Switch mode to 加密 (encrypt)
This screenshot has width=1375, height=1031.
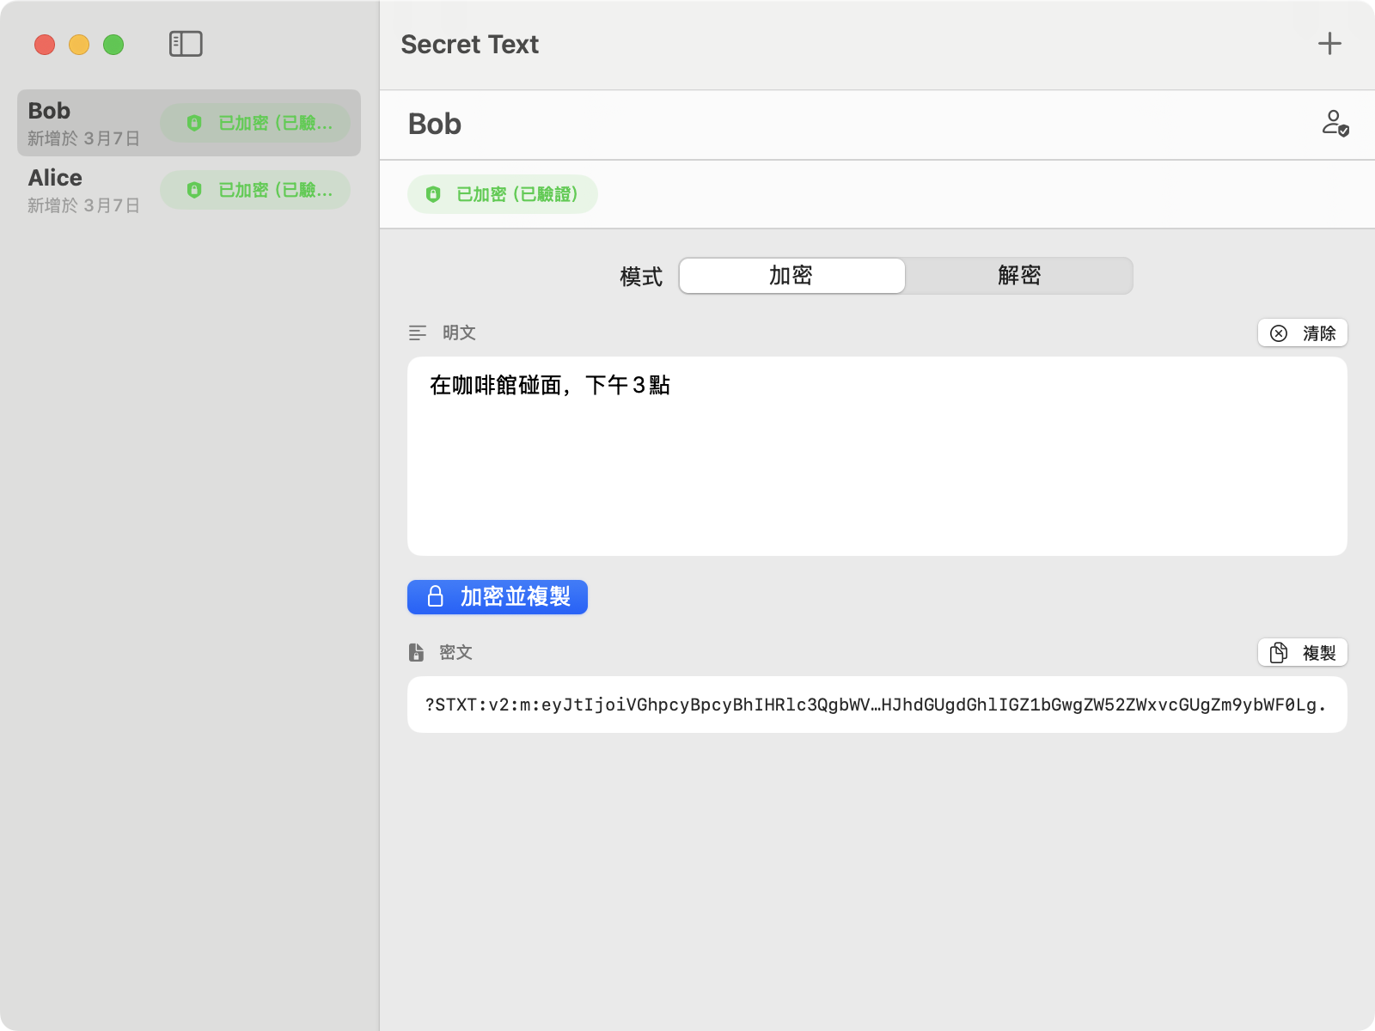pos(791,276)
